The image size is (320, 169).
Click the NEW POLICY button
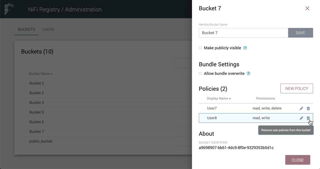(x=296, y=88)
